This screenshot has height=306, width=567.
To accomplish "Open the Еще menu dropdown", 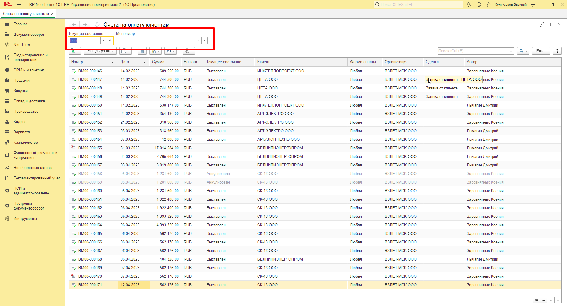I will (541, 51).
